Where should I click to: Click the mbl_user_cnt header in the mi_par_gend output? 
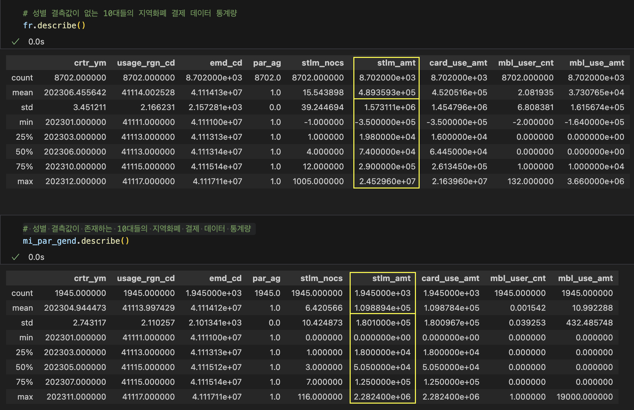pos(518,278)
